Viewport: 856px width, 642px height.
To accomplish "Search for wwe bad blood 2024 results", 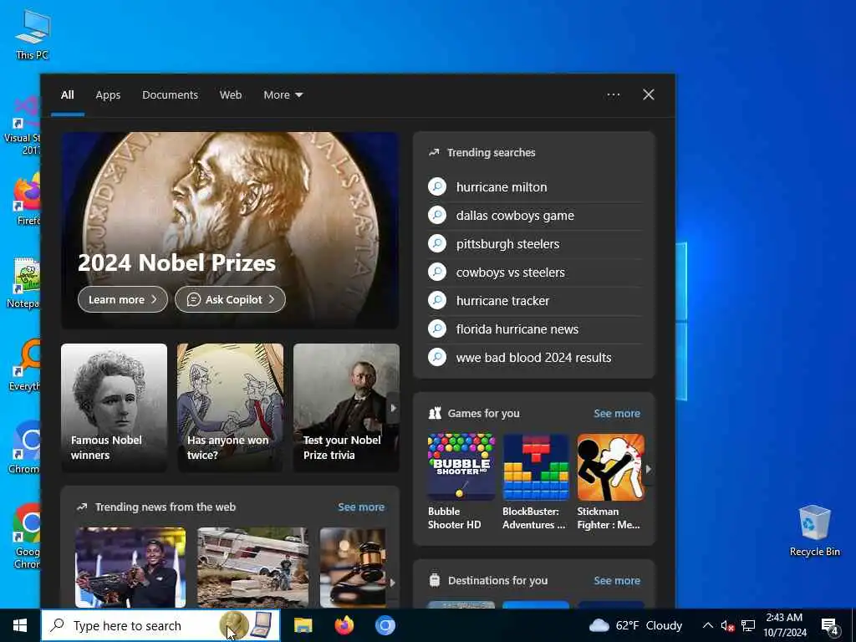I will pyautogui.click(x=534, y=358).
